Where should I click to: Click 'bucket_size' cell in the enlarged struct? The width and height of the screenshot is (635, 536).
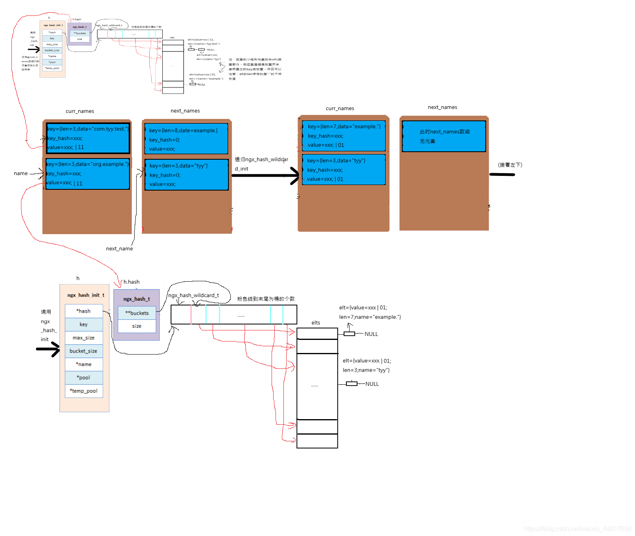84,351
